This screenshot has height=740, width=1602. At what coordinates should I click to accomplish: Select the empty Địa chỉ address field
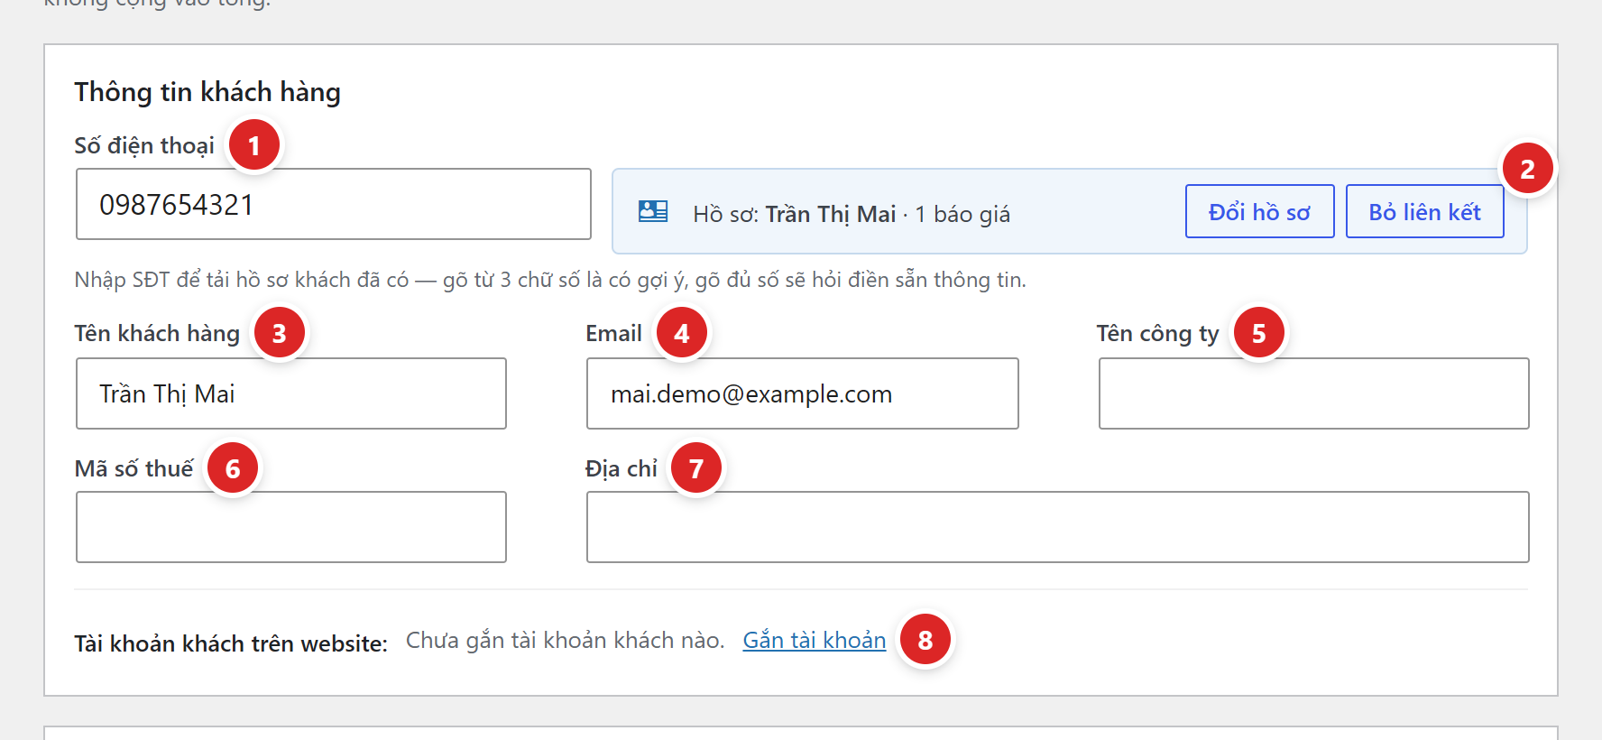[x=1058, y=527]
